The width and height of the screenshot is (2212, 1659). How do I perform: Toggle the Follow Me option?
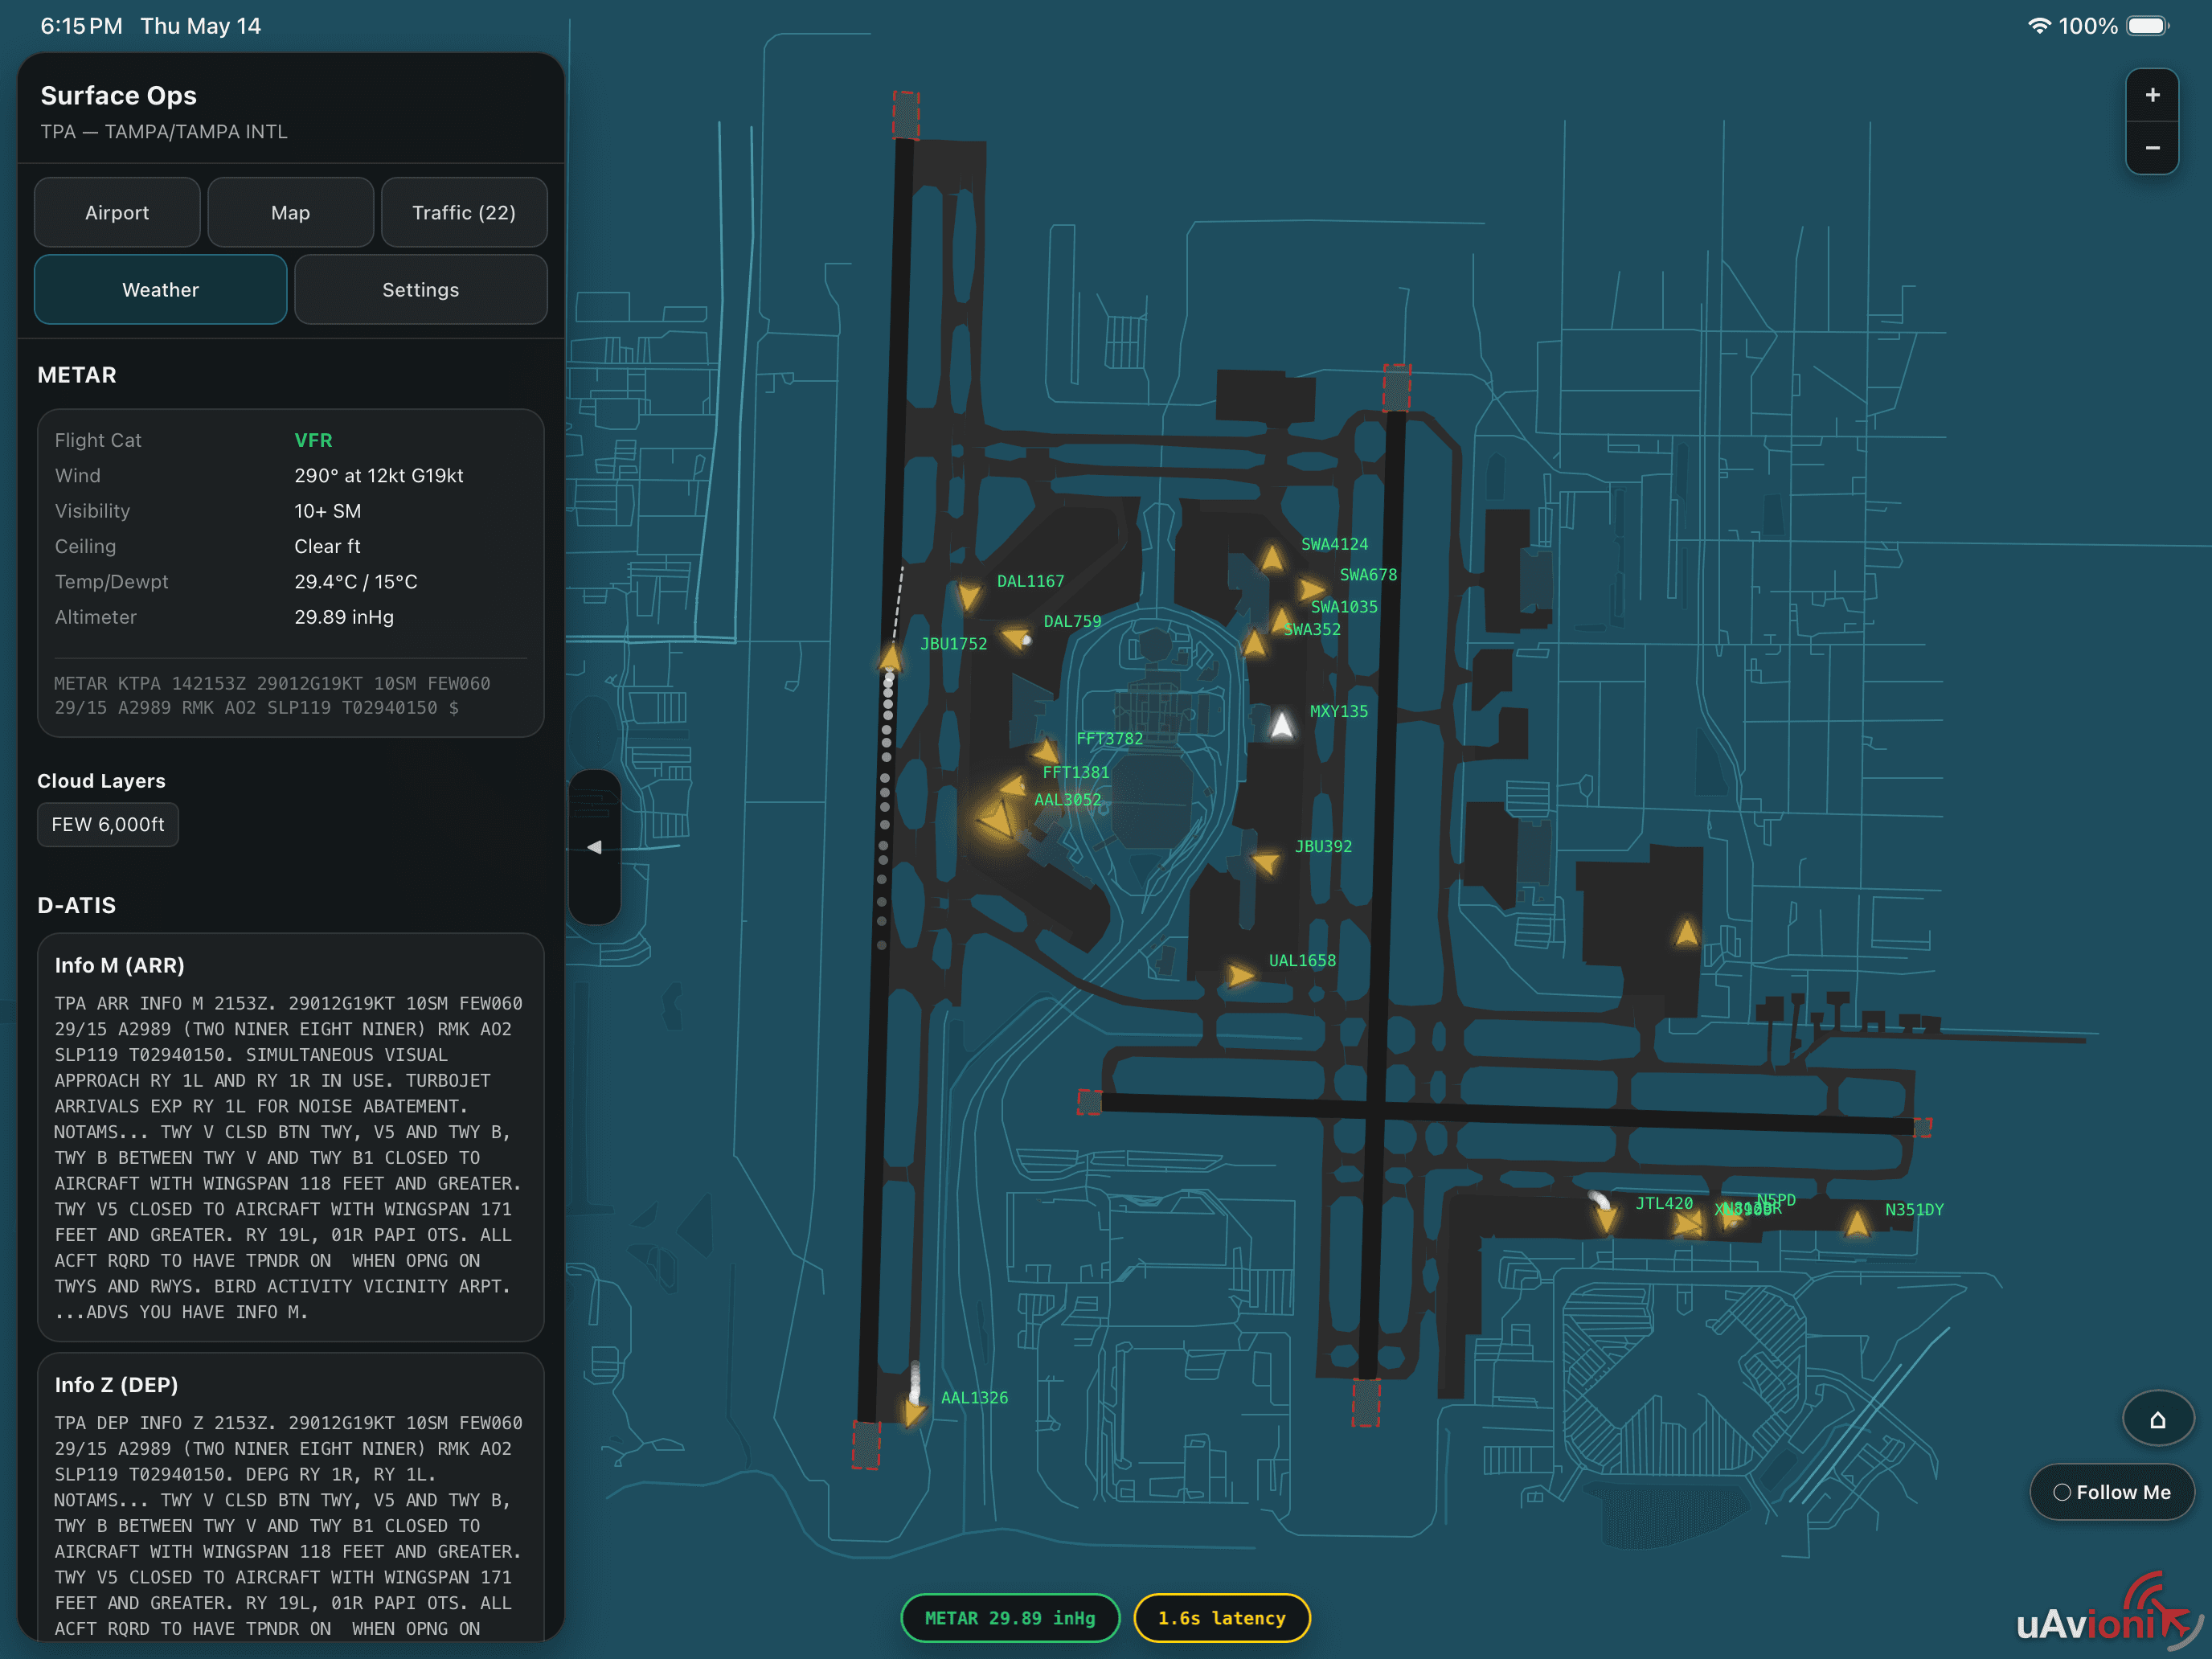(x=2112, y=1492)
